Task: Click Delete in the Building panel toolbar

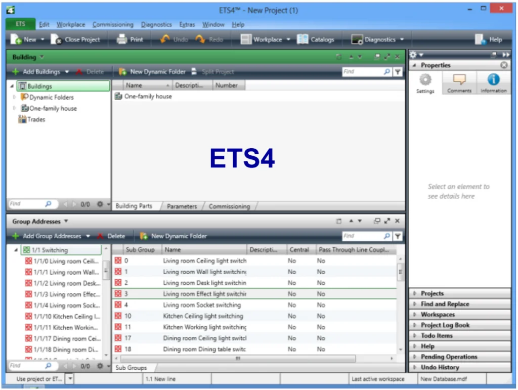Action: pos(90,72)
